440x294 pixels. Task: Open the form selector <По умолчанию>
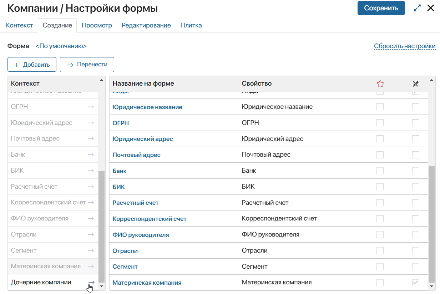pyautogui.click(x=61, y=46)
